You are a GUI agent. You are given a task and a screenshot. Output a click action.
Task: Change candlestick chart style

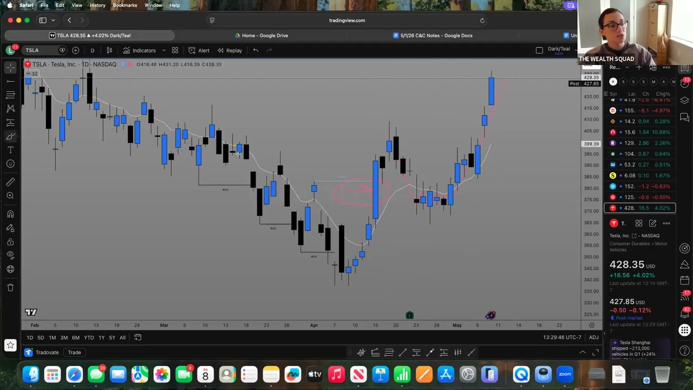[x=109, y=50]
